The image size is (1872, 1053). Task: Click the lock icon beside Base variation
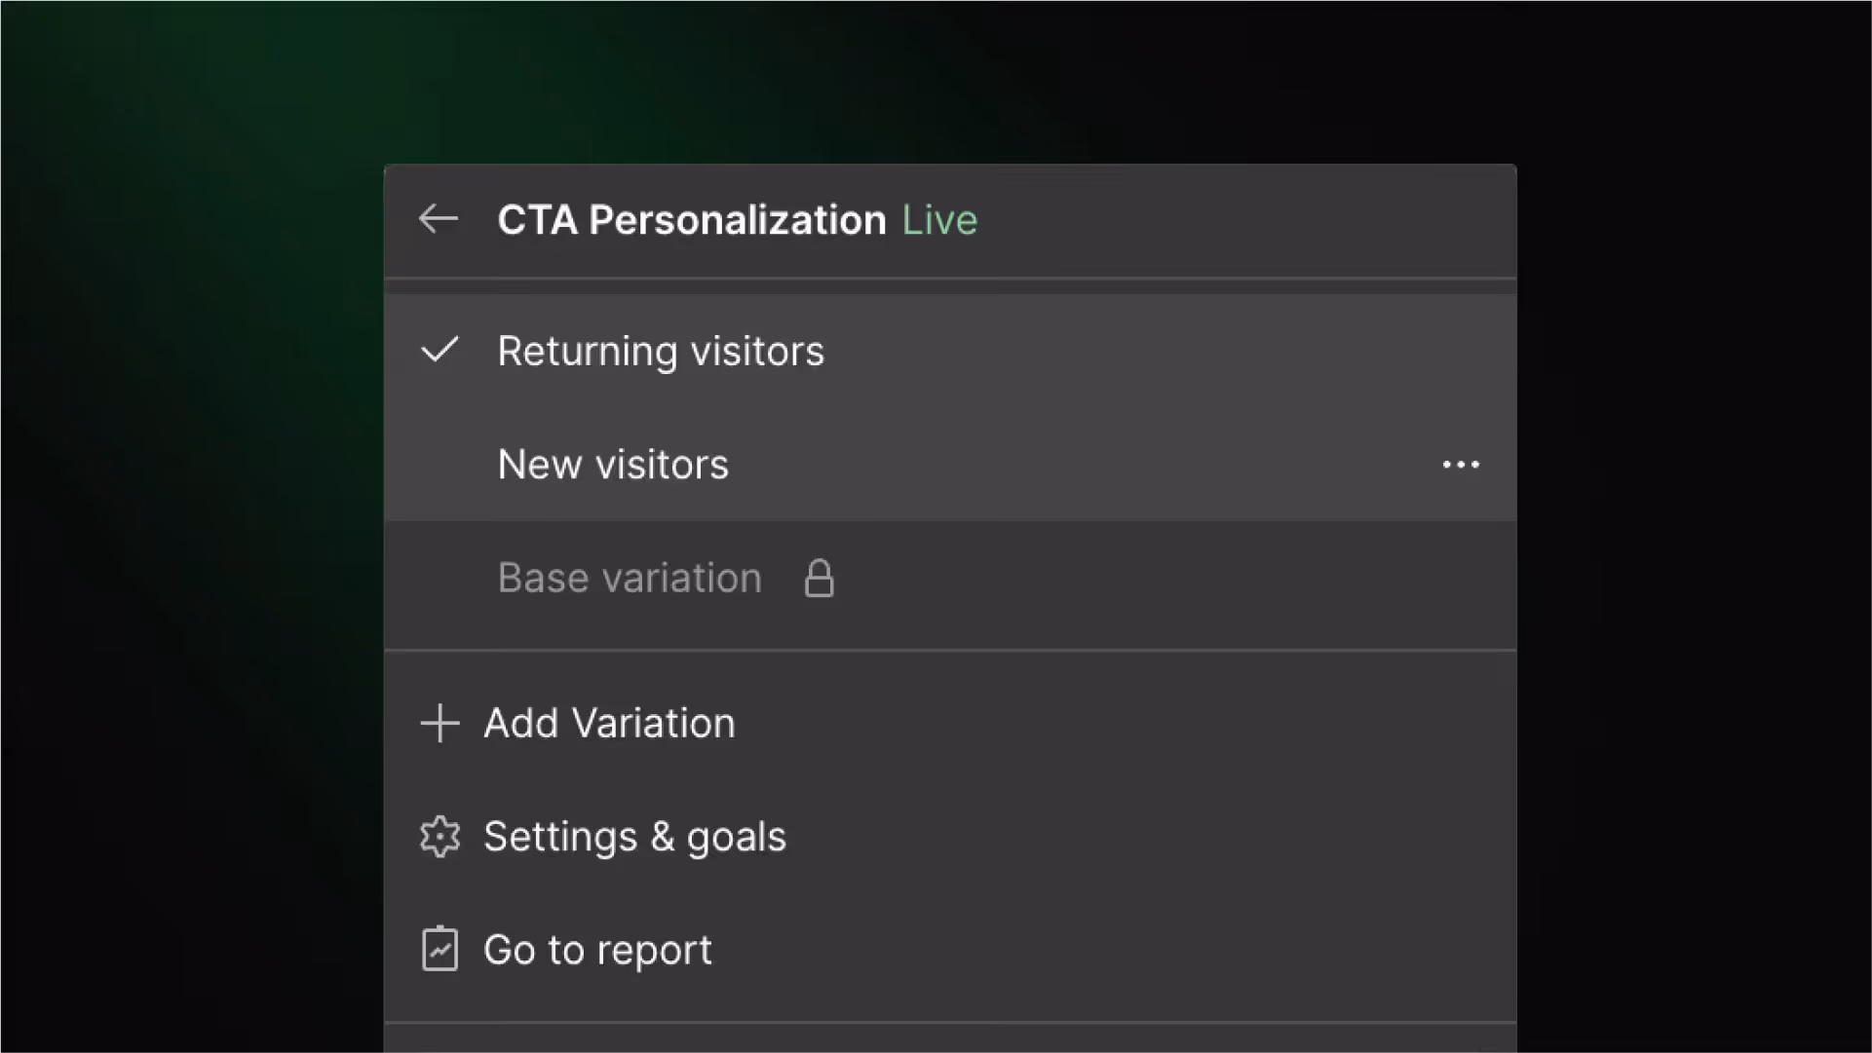(x=820, y=577)
